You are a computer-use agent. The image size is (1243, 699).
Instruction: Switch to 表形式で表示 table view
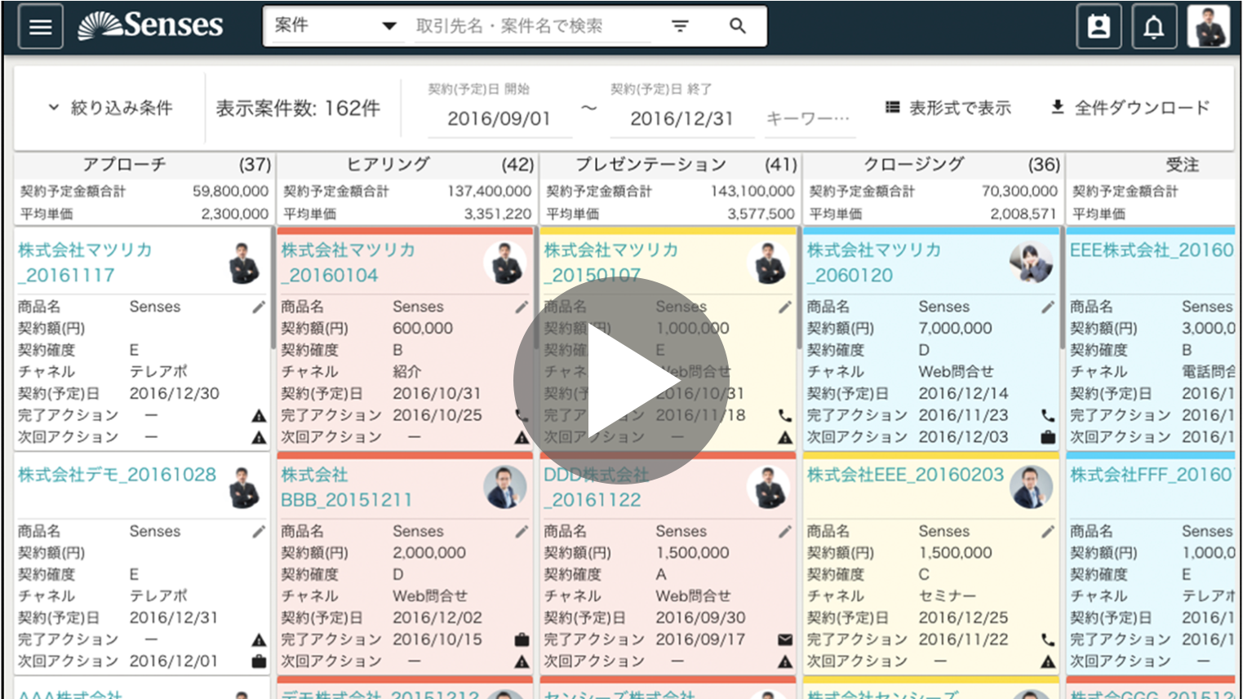[x=948, y=108]
